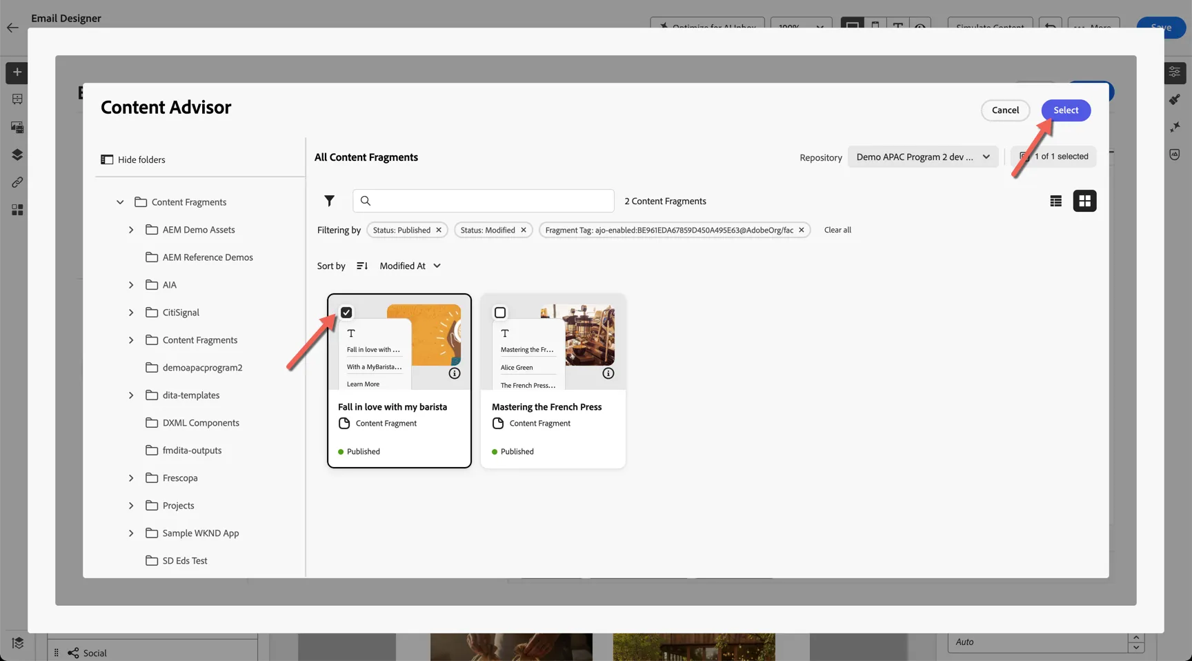Expand the CitiSignal folder
Image resolution: width=1192 pixels, height=661 pixels.
tap(131, 313)
